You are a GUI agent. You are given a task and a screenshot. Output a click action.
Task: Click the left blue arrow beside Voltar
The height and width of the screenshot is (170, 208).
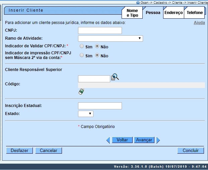point(108,140)
